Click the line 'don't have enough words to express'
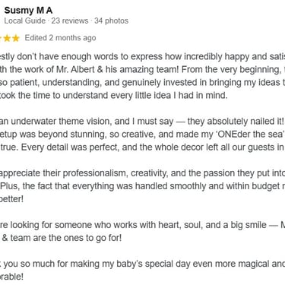 (90, 57)
